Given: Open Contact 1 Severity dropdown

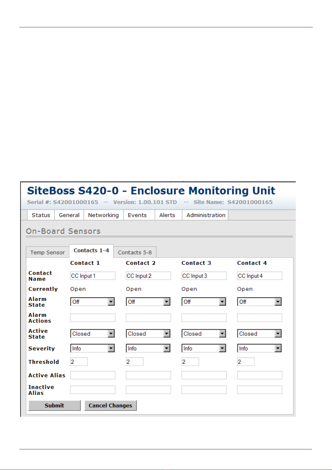Looking at the screenshot, I should point(93,348).
